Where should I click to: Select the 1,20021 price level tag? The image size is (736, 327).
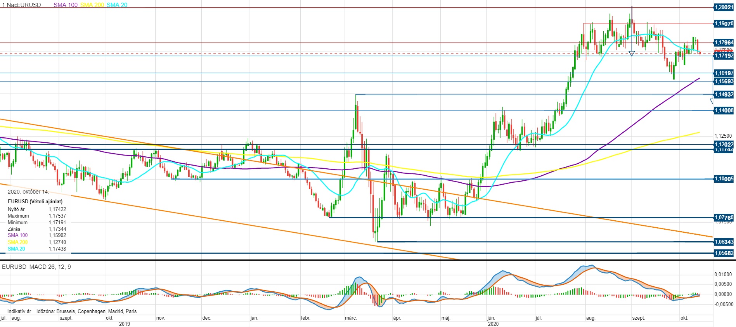pyautogui.click(x=724, y=7)
